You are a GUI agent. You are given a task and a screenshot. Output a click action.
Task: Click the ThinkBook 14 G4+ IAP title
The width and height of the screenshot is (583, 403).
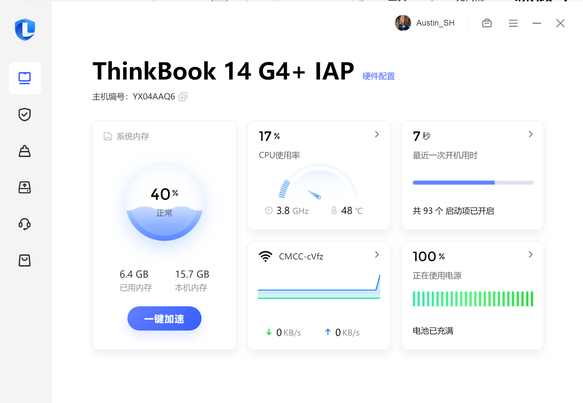click(223, 71)
